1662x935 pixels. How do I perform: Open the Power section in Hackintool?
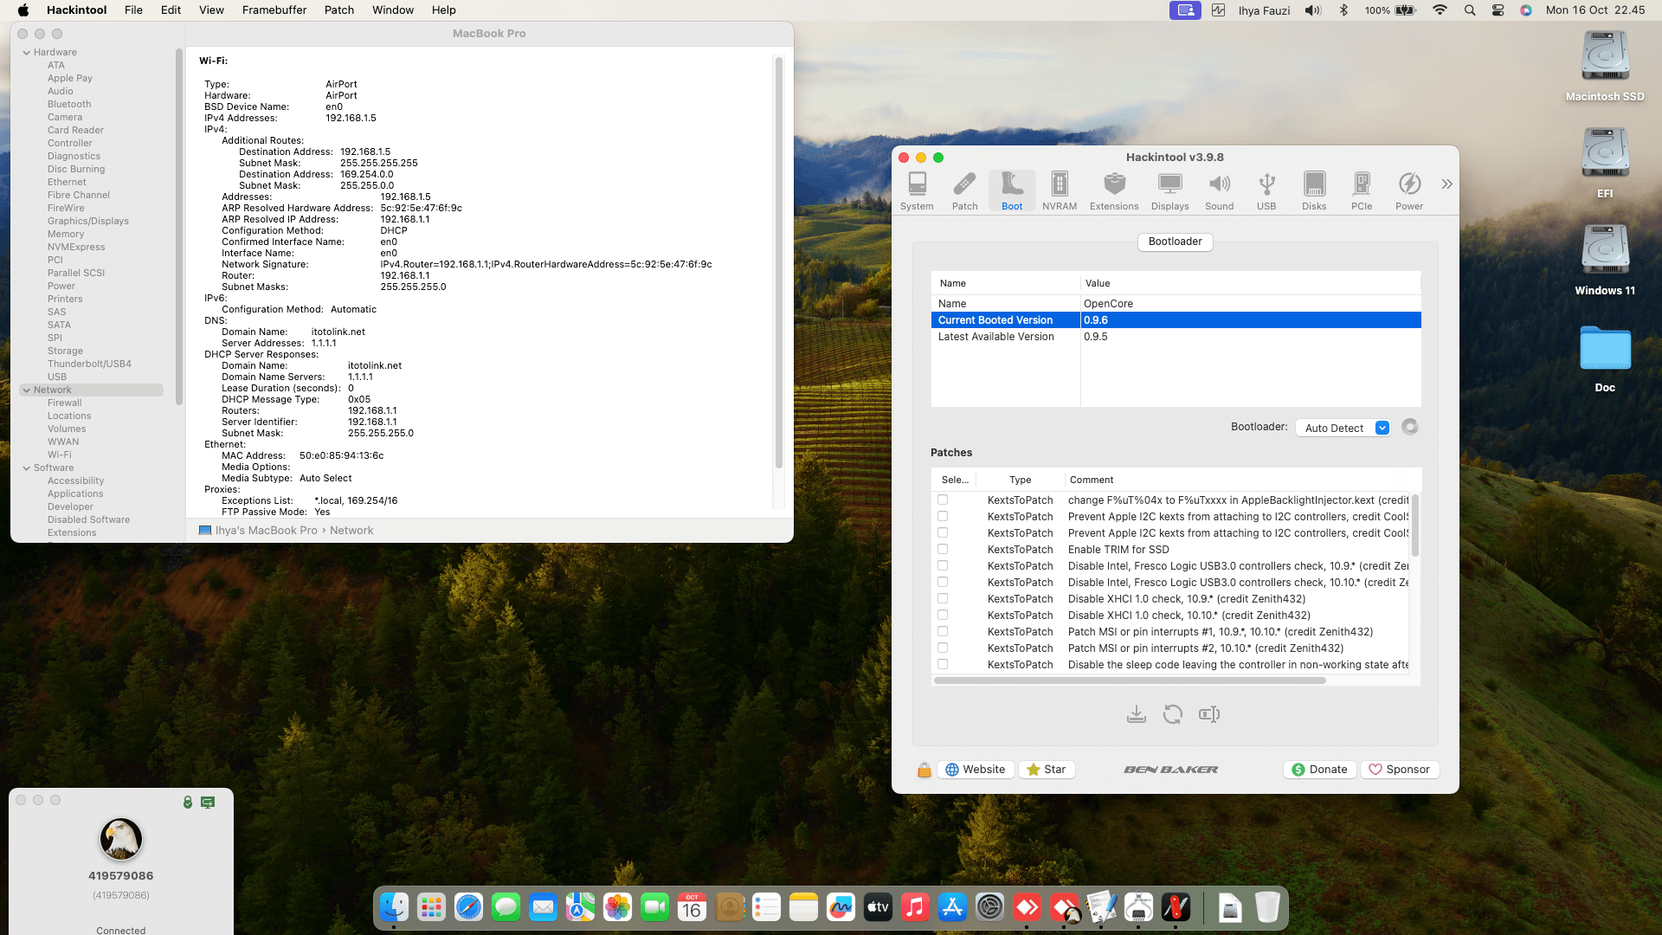tap(1409, 190)
